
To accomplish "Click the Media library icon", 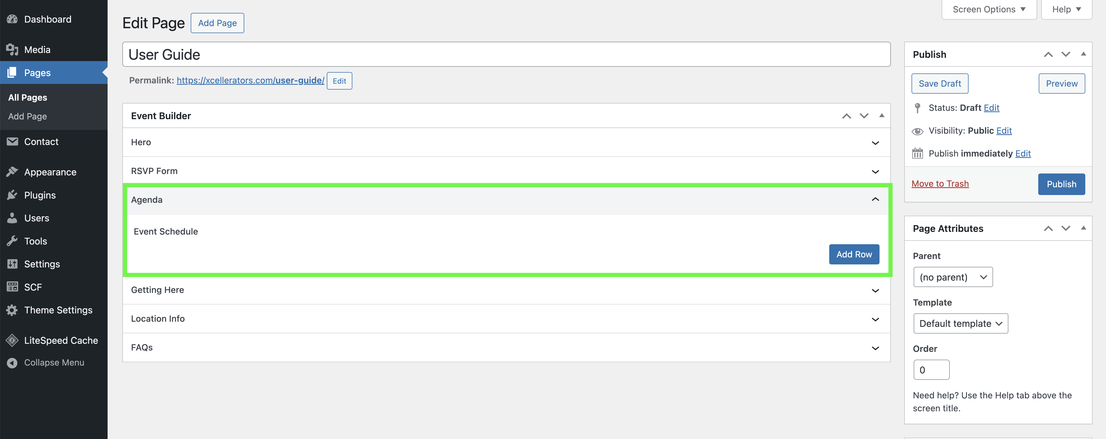I will pos(12,50).
